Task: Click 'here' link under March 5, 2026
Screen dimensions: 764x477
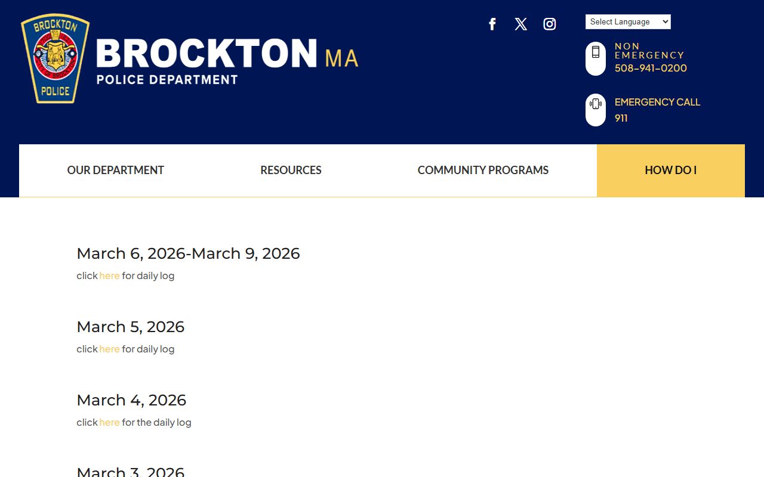Action: click(109, 349)
